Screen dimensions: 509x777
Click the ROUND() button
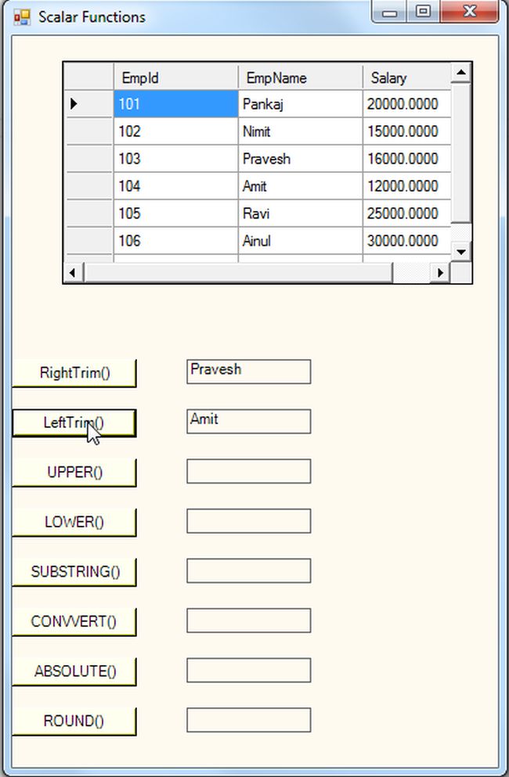pyautogui.click(x=74, y=721)
